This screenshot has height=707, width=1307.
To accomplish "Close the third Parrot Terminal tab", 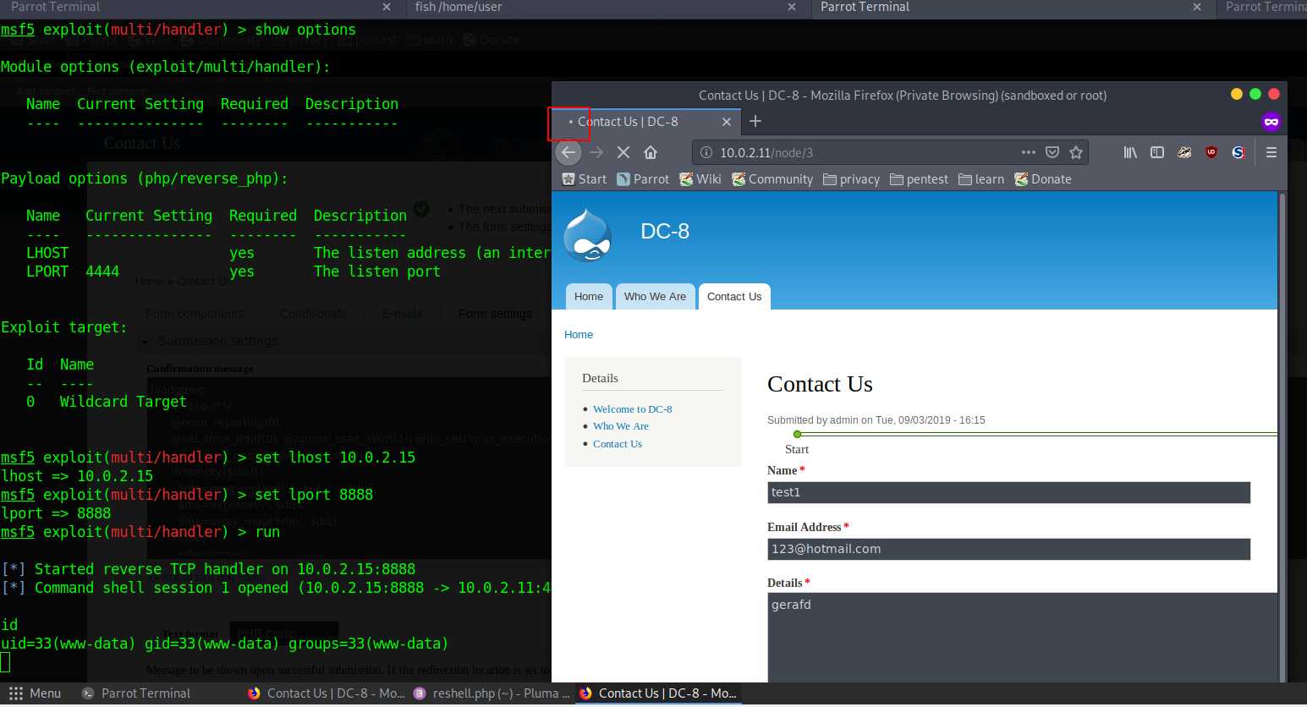I will pyautogui.click(x=1197, y=7).
